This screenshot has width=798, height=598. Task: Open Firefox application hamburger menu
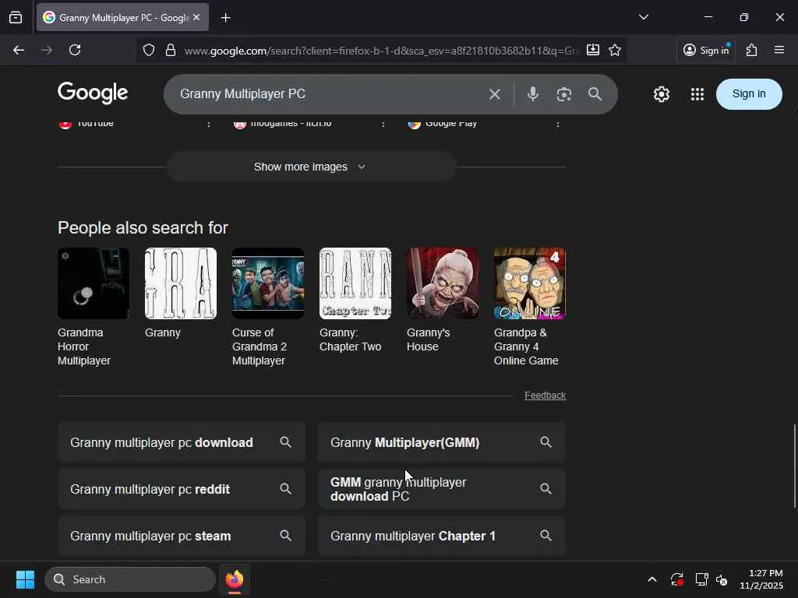pos(779,50)
